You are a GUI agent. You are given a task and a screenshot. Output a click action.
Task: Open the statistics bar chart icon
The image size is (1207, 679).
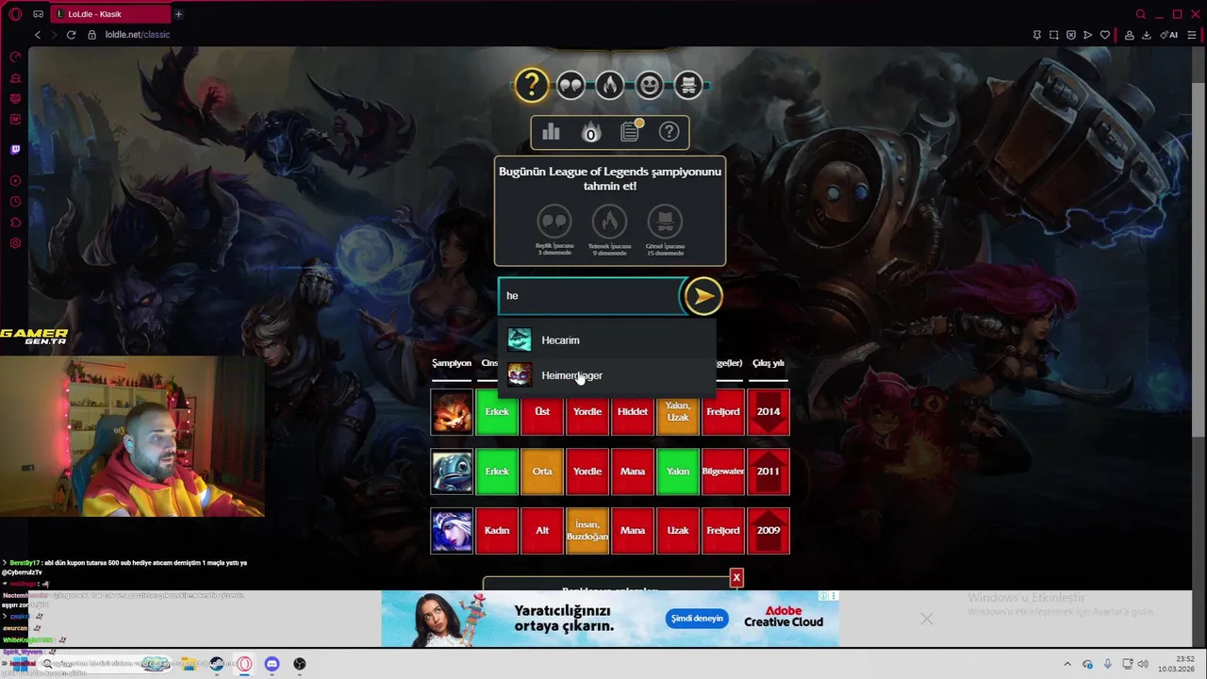click(551, 133)
